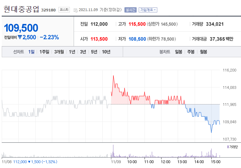
Task: Switch to the 주봉 candle chart
Action: 191,52
